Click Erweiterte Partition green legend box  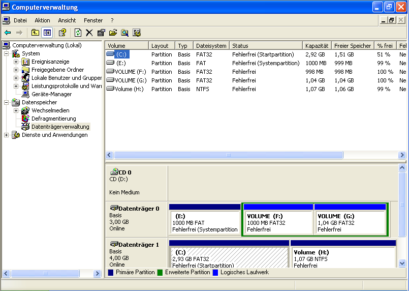[x=160, y=273]
